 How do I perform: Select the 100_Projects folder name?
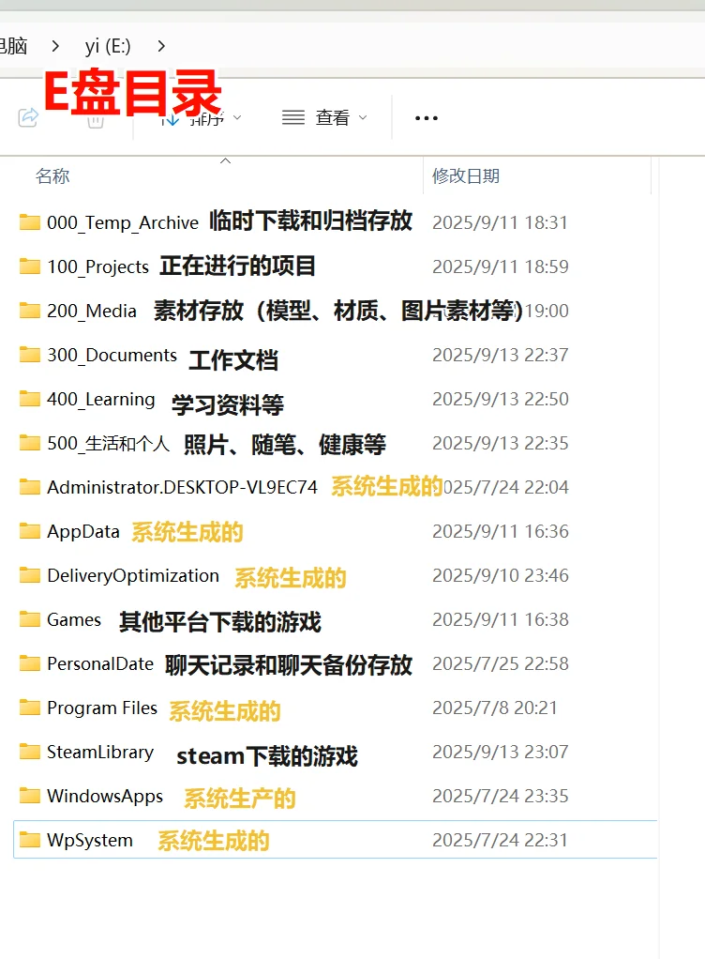tap(97, 266)
